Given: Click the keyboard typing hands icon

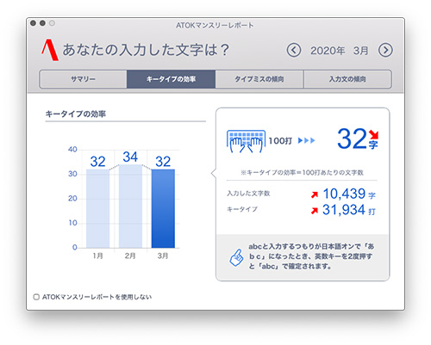Looking at the screenshot, I should point(246,141).
